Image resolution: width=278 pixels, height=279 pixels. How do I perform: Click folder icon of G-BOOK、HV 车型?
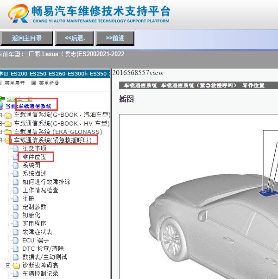8,124
